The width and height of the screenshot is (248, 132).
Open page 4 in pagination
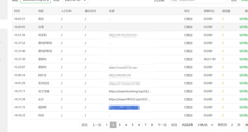tap(126, 125)
